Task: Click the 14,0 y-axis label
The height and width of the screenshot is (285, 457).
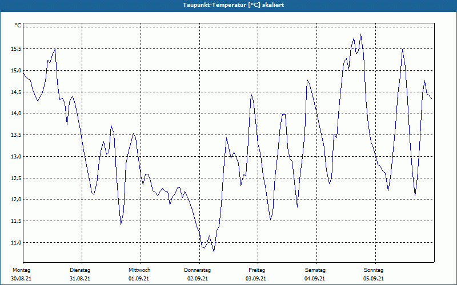Action: [16, 113]
